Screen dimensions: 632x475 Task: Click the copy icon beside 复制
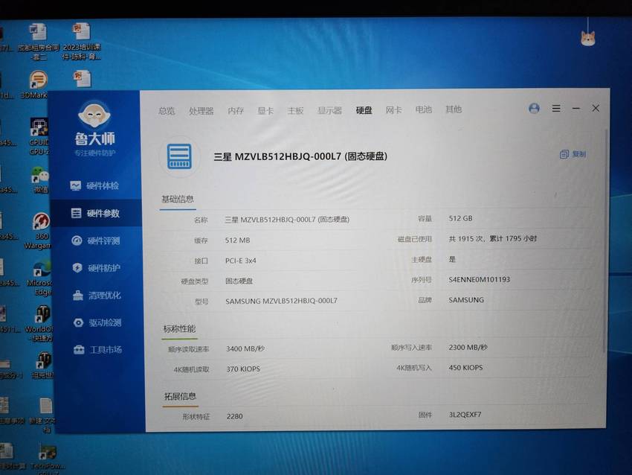564,154
